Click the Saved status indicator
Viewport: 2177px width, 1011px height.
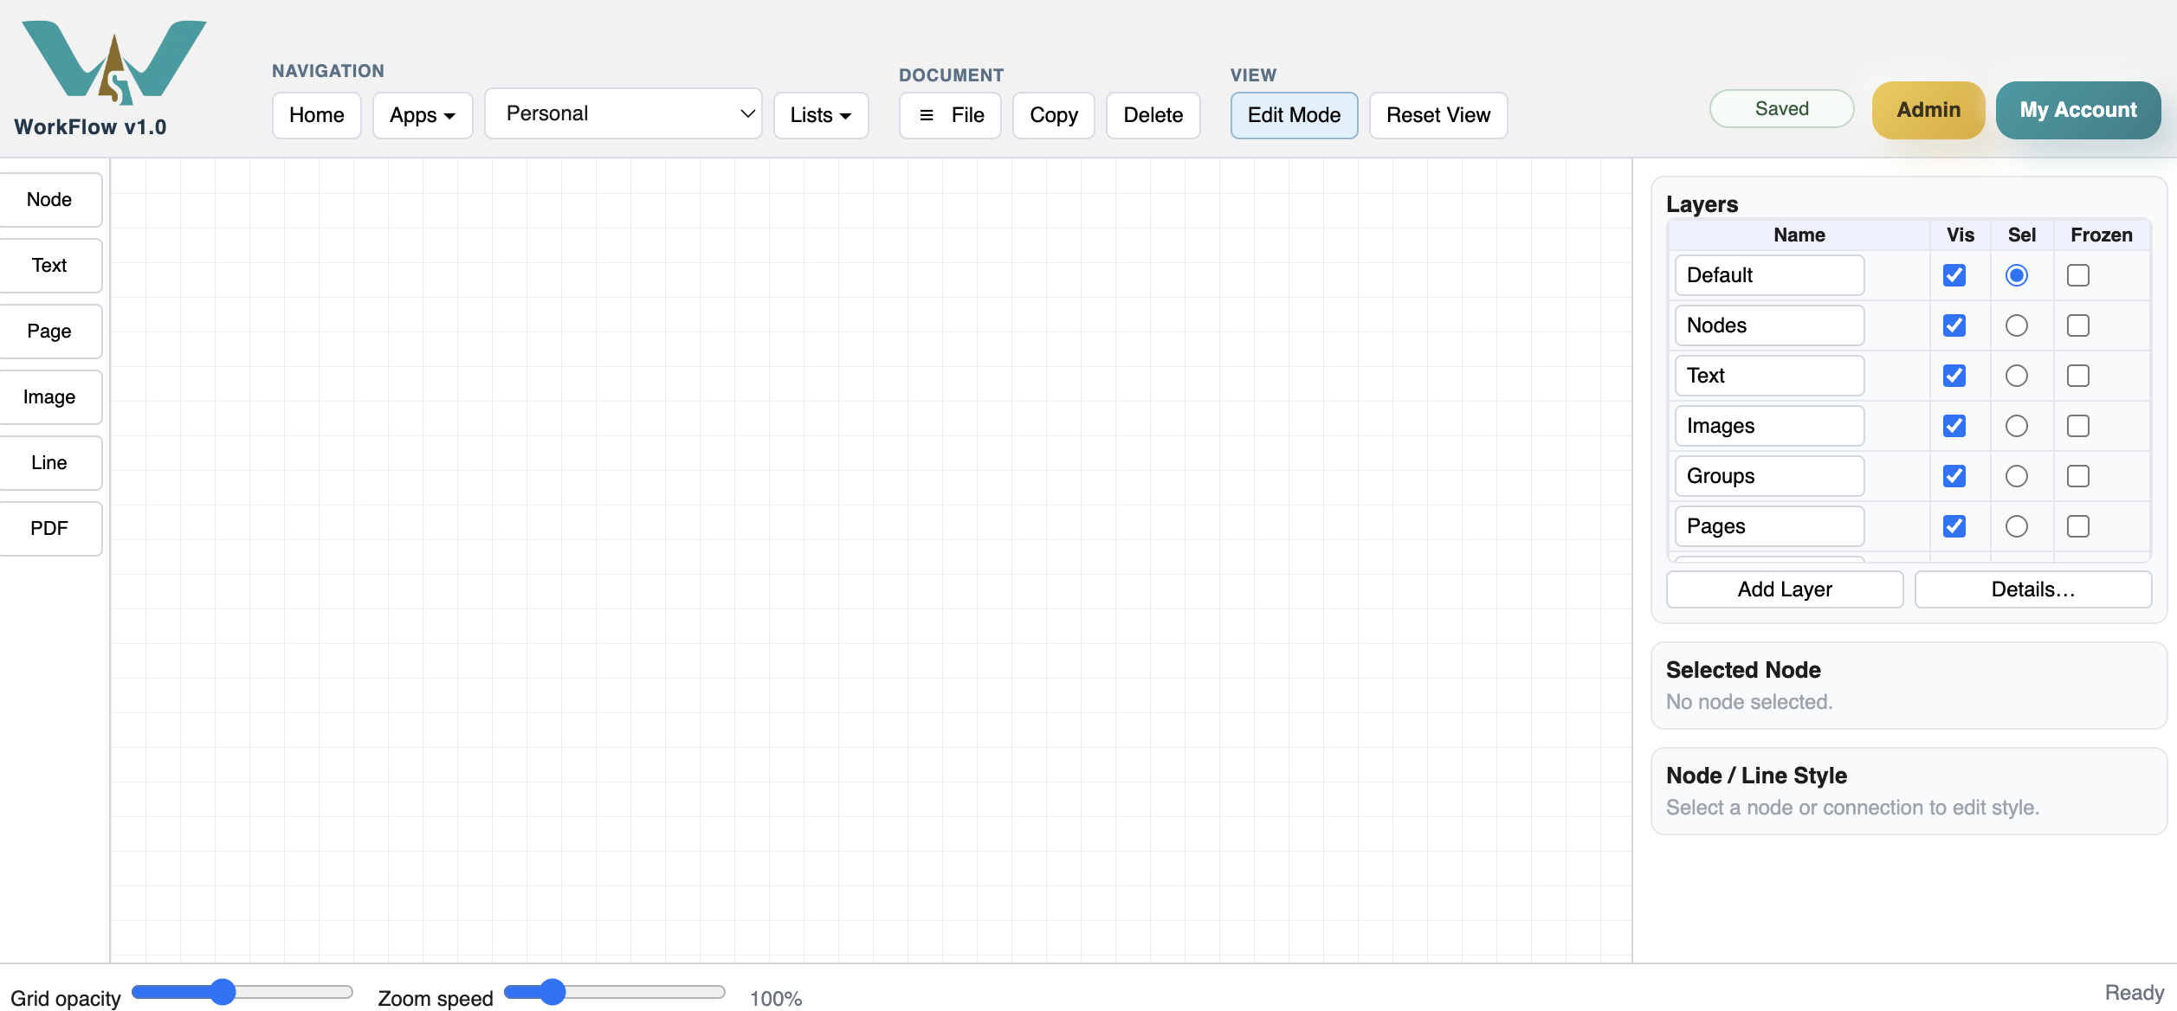(x=1782, y=109)
